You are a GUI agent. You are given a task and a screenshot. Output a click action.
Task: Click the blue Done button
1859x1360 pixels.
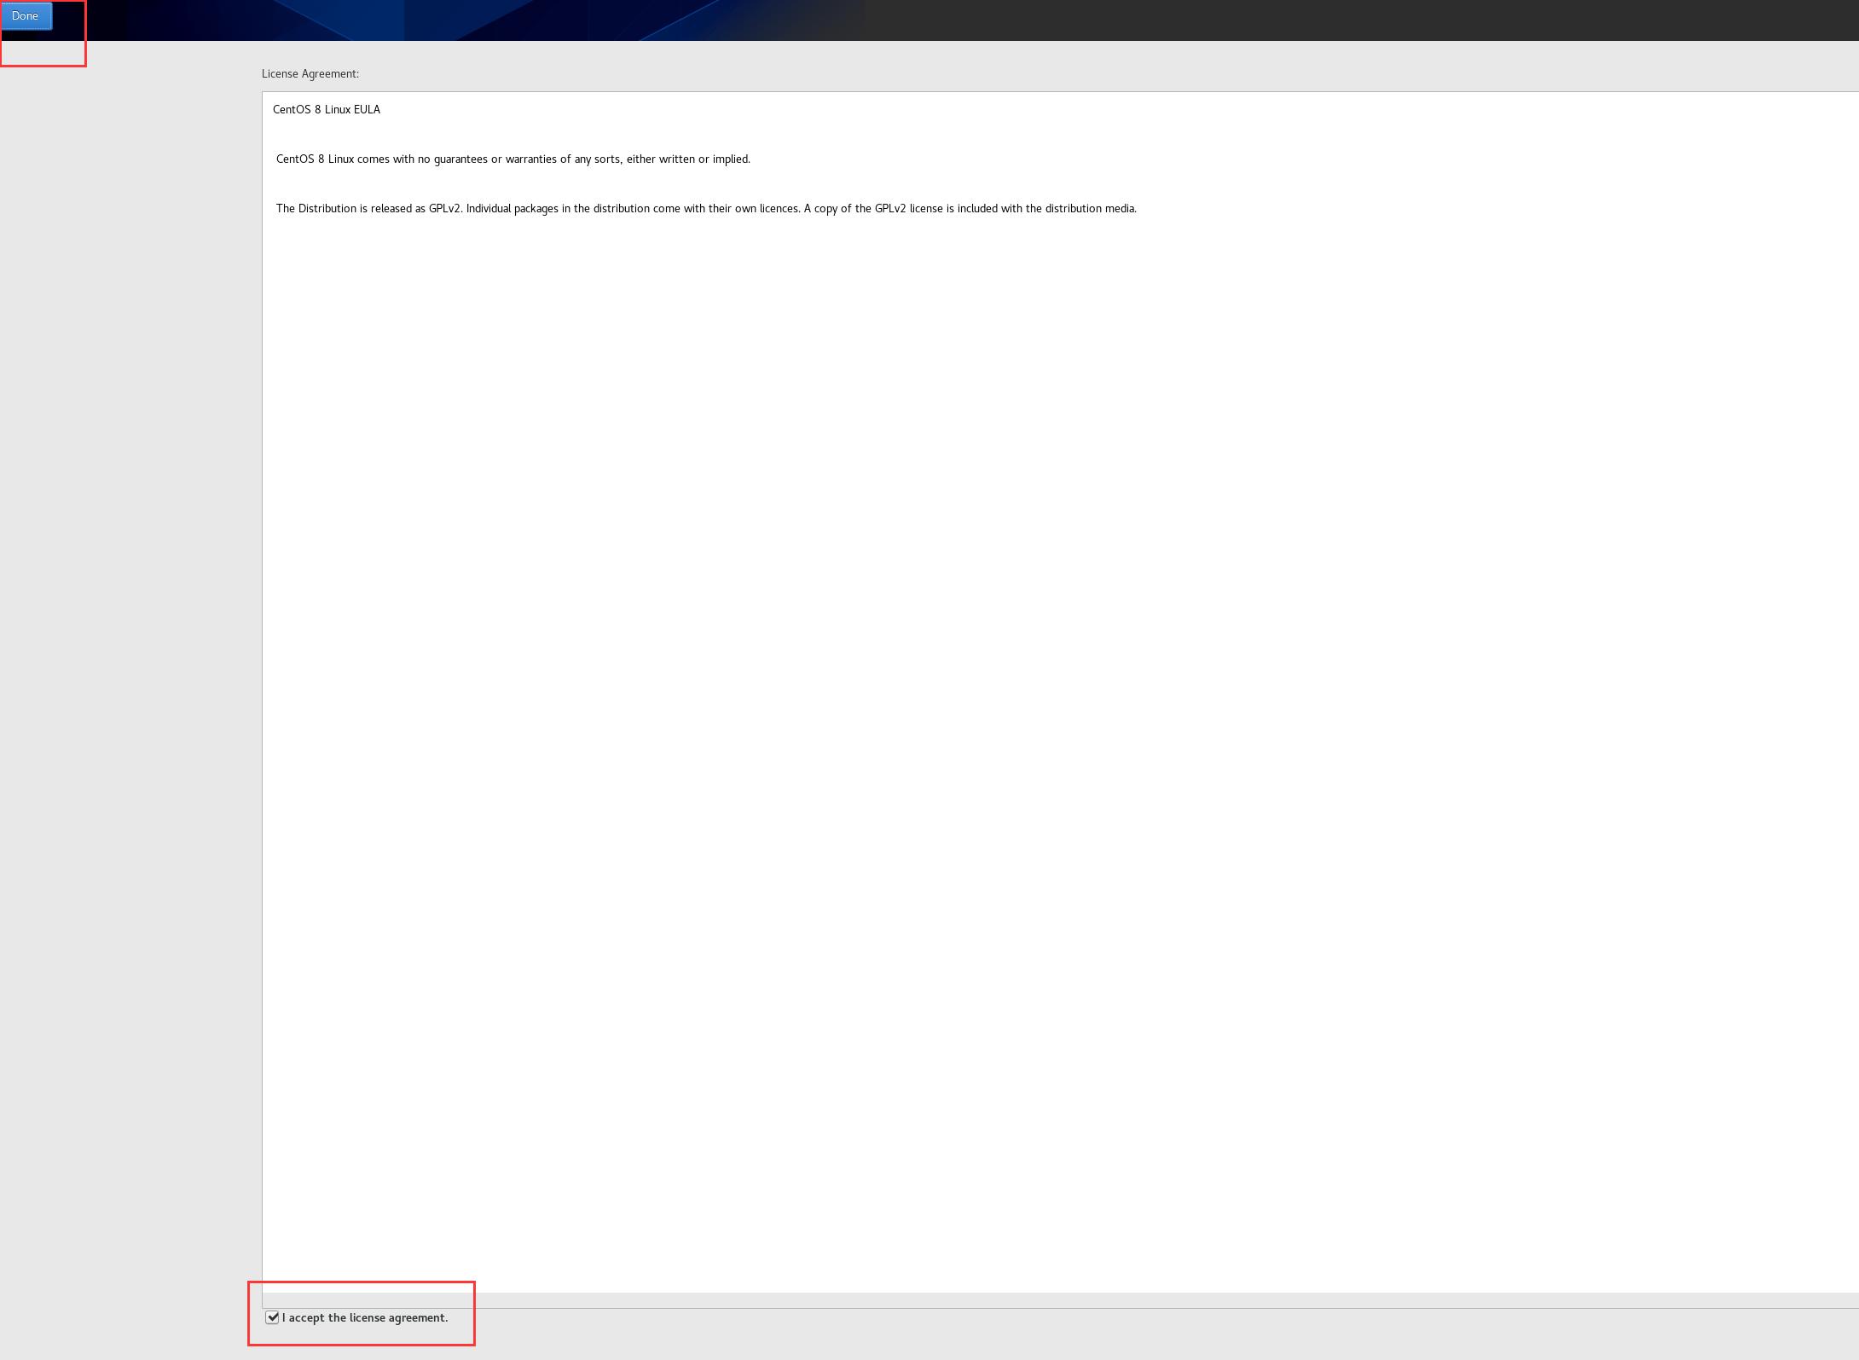point(26,16)
